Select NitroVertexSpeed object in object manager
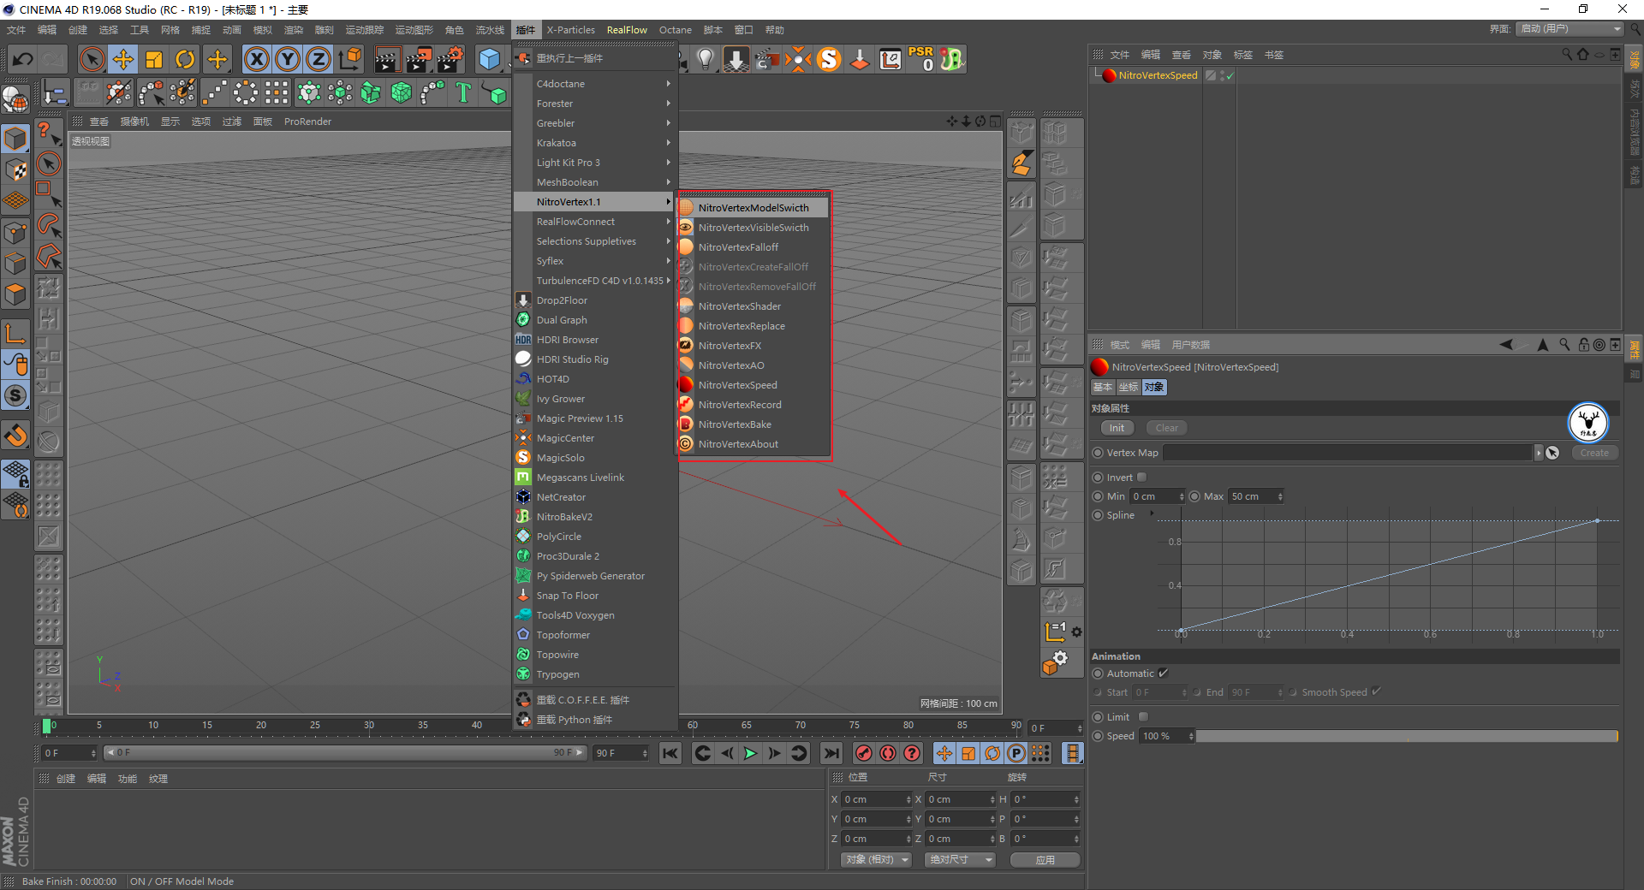This screenshot has width=1644, height=890. tap(1158, 75)
